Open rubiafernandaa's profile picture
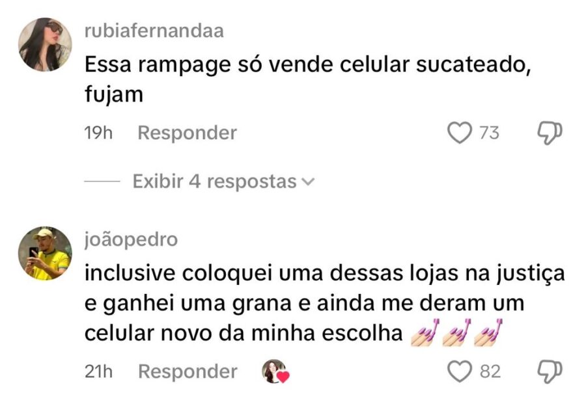This screenshot has height=402, width=586. (x=45, y=44)
